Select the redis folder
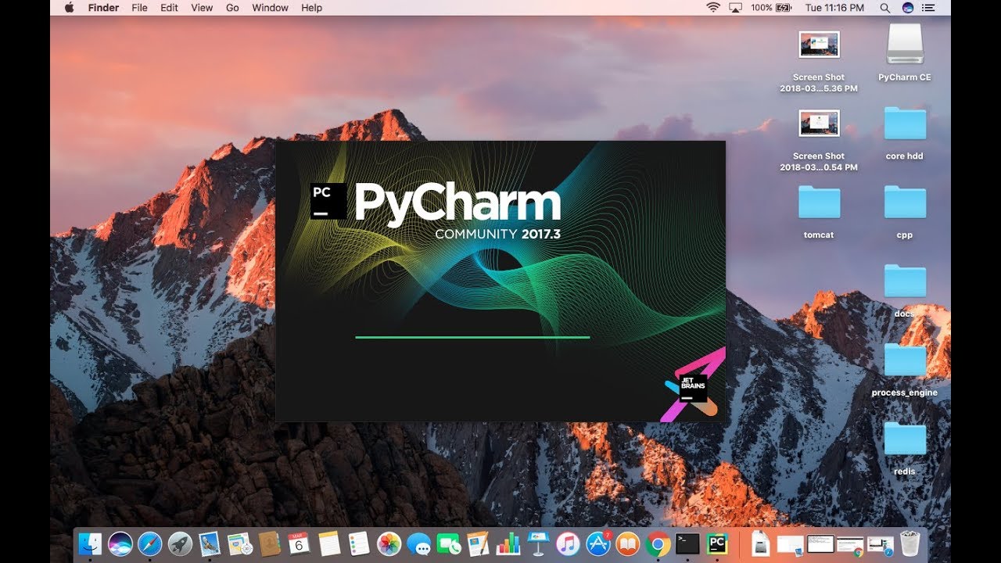 pos(905,449)
